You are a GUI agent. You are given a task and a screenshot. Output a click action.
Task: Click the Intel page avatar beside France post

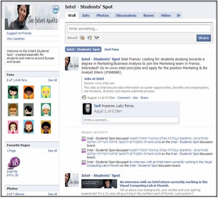point(72,64)
